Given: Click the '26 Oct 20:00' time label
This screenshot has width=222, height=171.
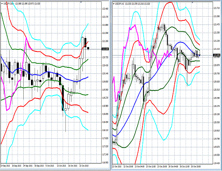Looking at the screenshot, I should point(195,167).
